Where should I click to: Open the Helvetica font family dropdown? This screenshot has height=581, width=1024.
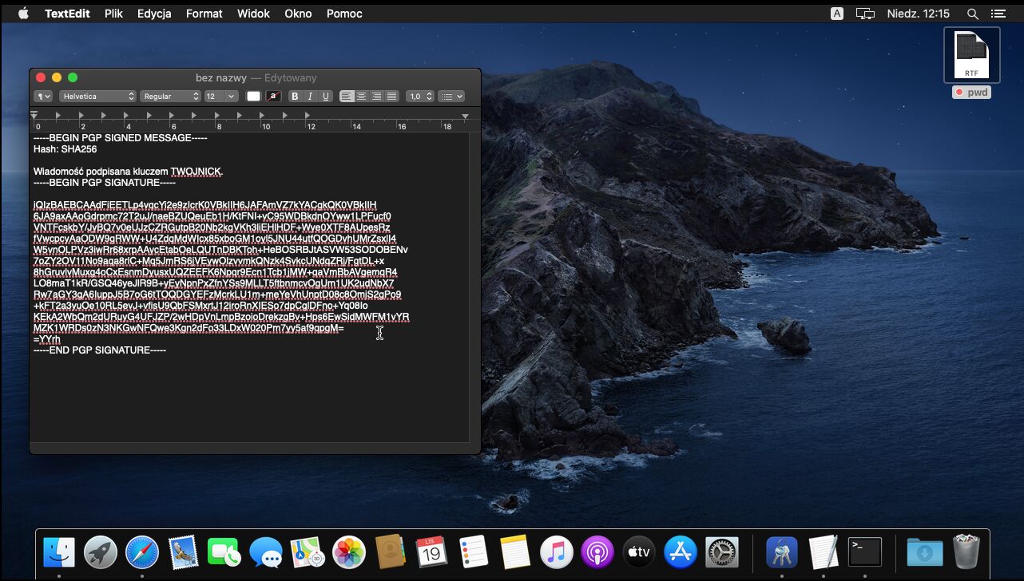point(97,97)
